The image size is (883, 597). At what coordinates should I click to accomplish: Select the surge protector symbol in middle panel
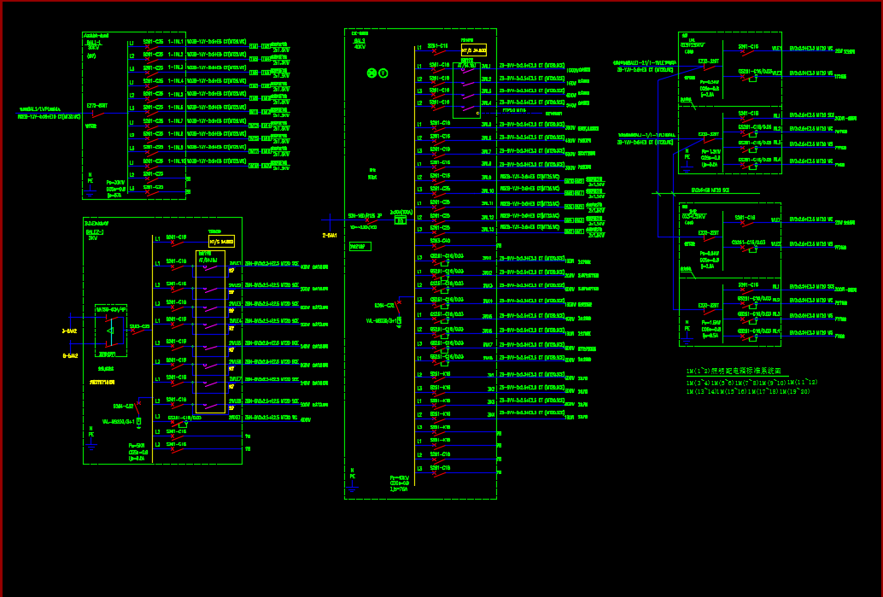tap(400, 322)
